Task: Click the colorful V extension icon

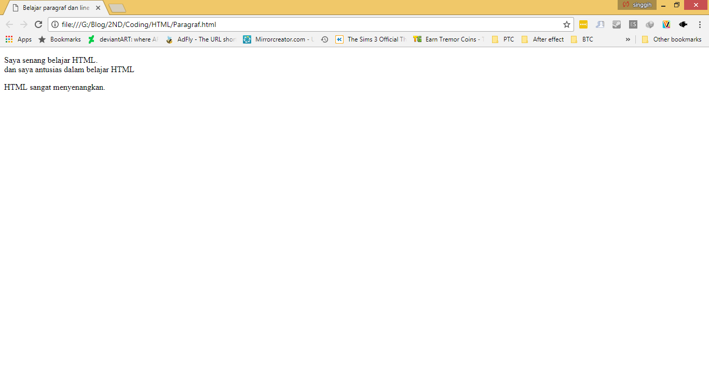Action: [x=666, y=24]
